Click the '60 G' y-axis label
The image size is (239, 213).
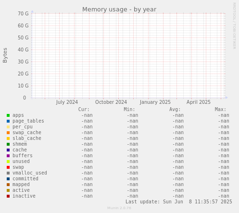pos(23,25)
